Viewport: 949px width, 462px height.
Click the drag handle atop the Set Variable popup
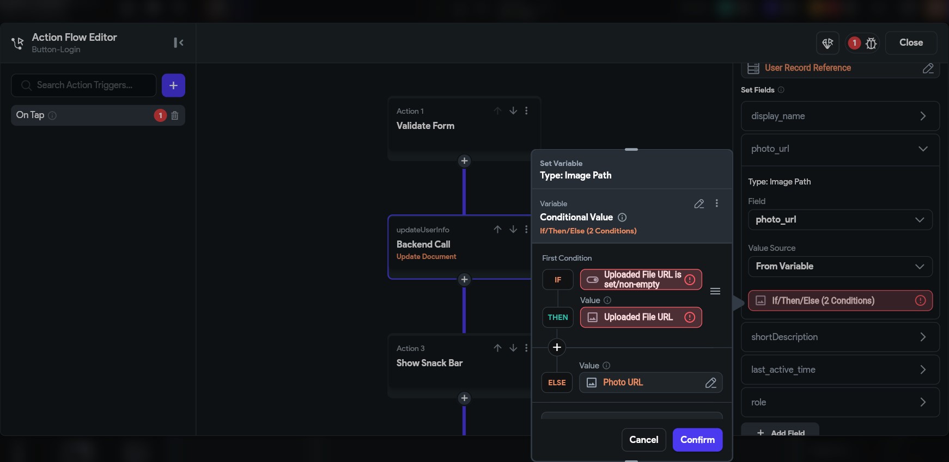pos(631,150)
